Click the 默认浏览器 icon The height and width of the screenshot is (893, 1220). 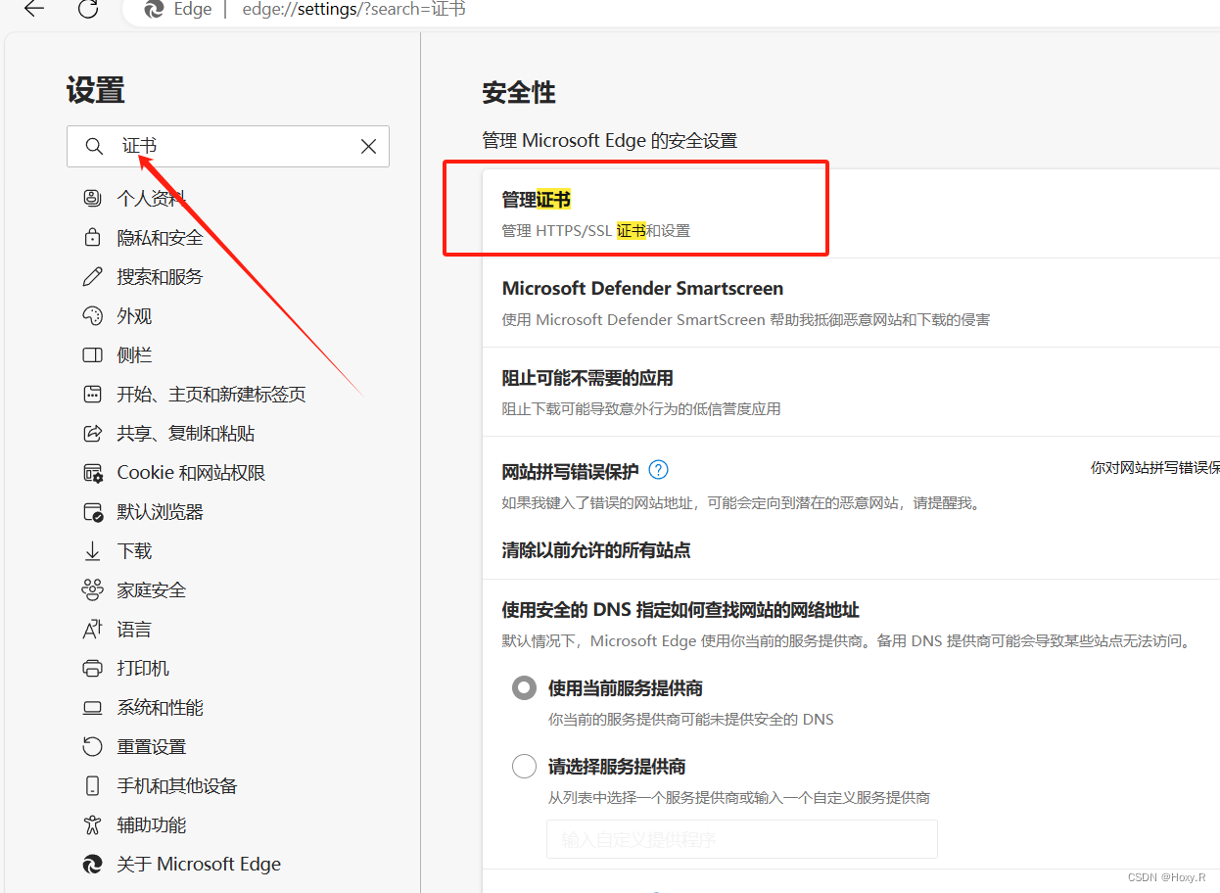[93, 511]
